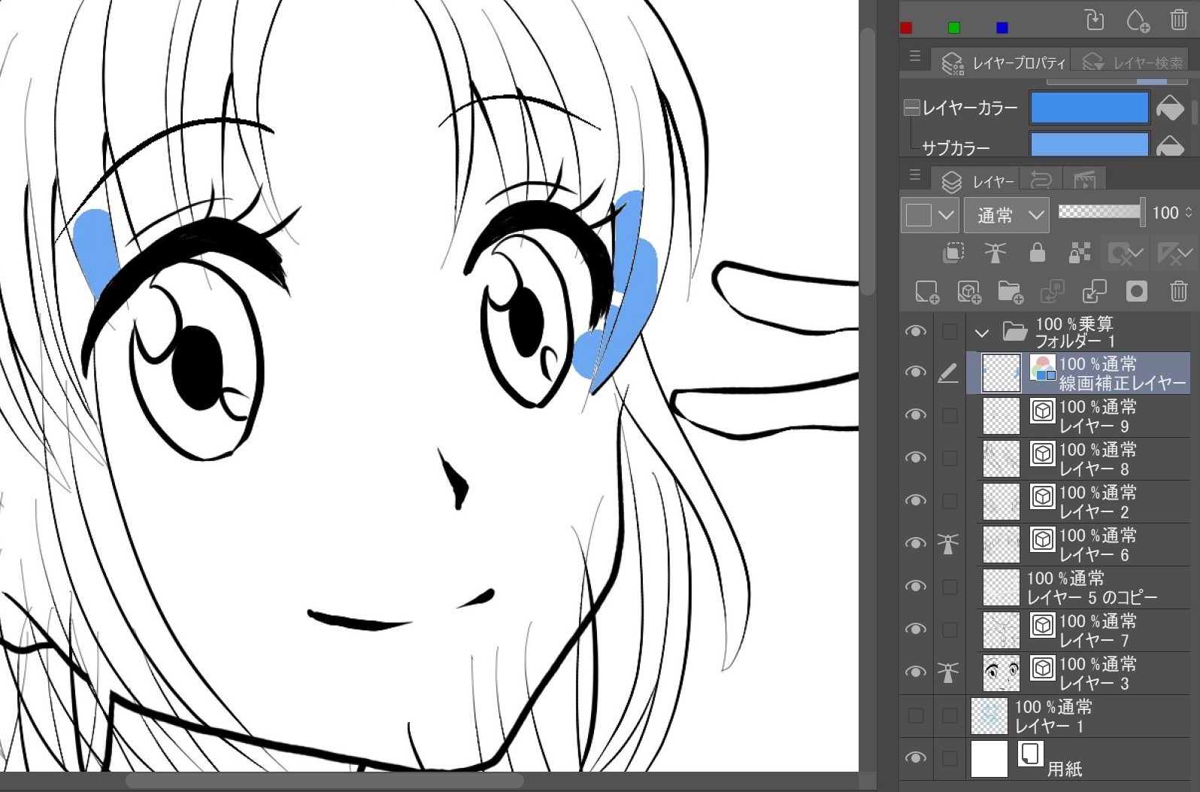Click the white 用紙 thumbnail
Viewport: 1200px width, 792px height.
pyautogui.click(x=989, y=759)
